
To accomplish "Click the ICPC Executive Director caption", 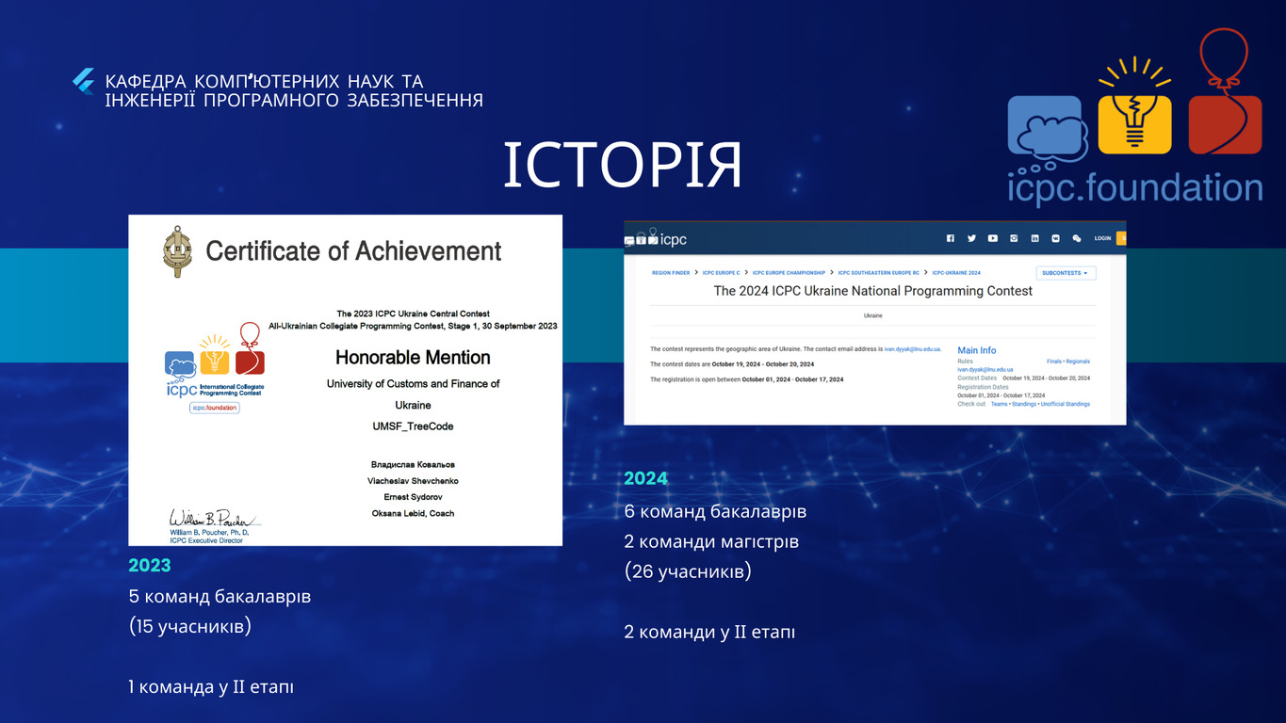I will pos(206,540).
